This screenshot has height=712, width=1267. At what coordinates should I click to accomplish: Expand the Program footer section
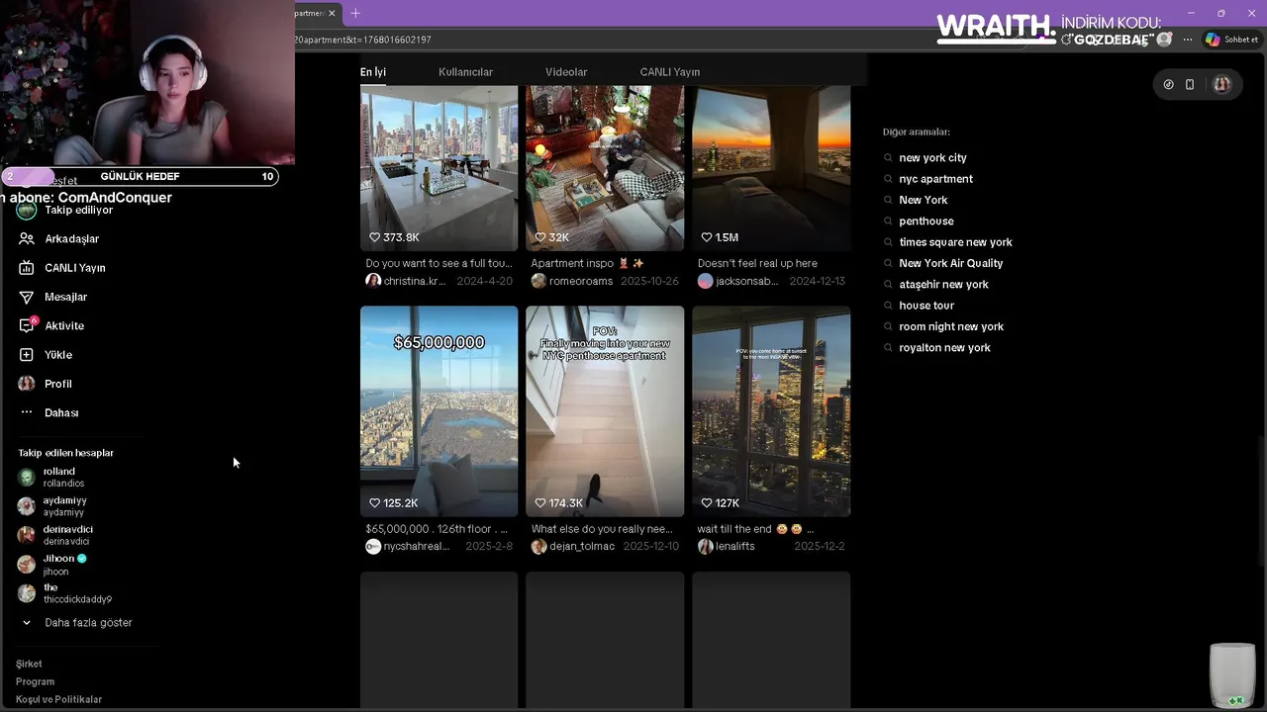pyautogui.click(x=35, y=682)
